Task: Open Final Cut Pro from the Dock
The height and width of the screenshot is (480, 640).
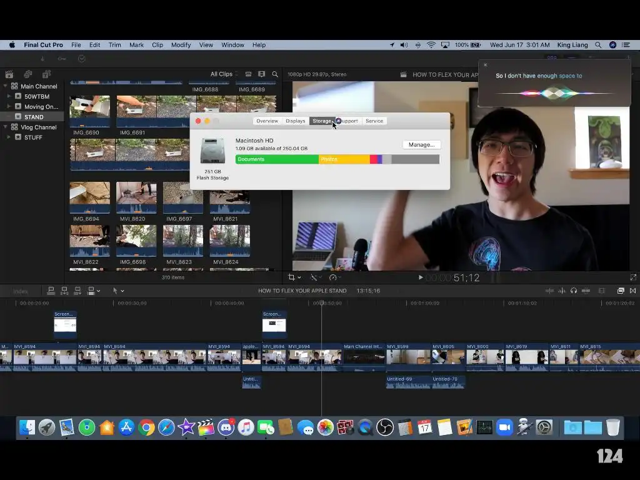Action: [206, 427]
